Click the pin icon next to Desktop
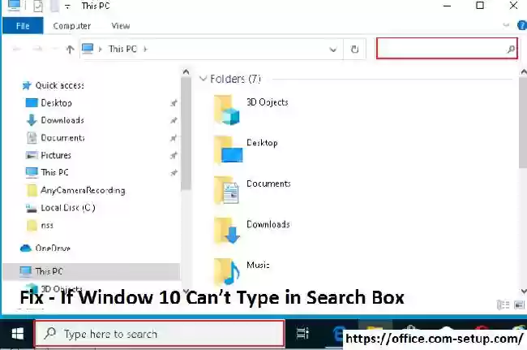The height and width of the screenshot is (350, 527). coord(174,103)
